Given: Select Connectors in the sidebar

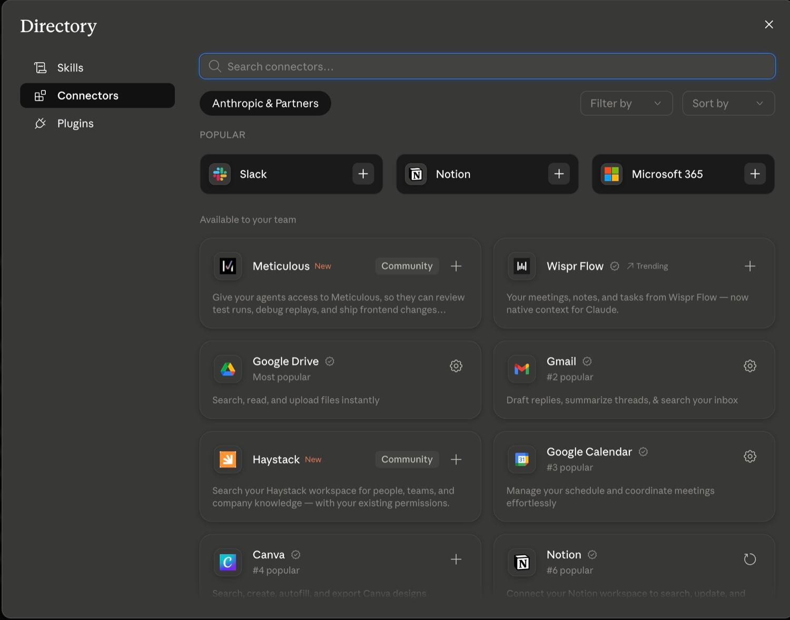Looking at the screenshot, I should pyautogui.click(x=97, y=95).
